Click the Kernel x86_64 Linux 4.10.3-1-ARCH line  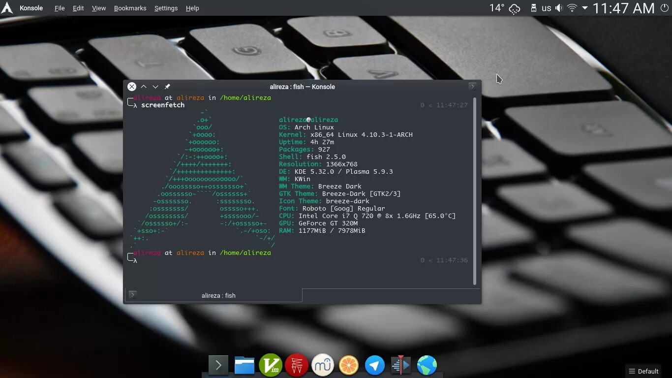coord(346,134)
